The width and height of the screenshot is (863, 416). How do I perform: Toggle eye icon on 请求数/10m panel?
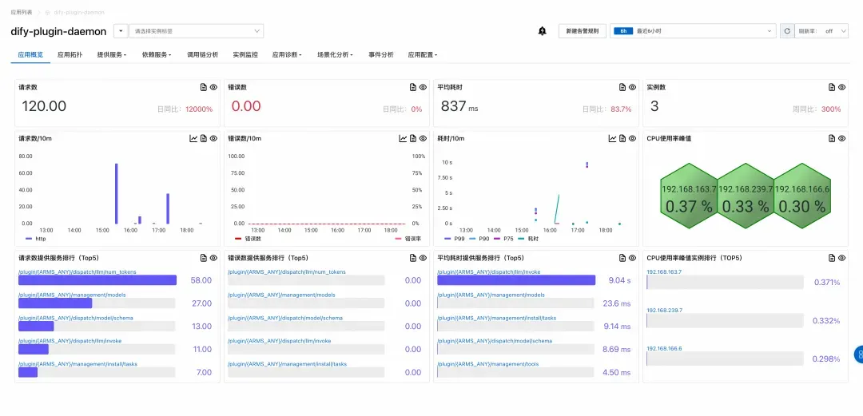213,138
